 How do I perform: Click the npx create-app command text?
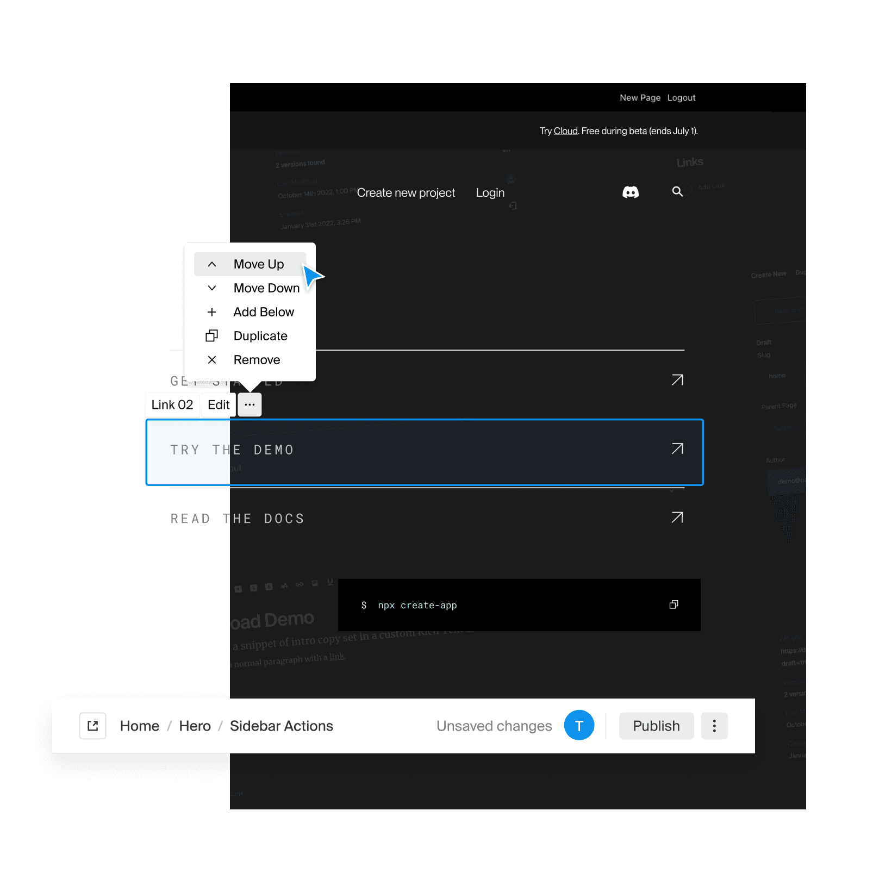(417, 606)
